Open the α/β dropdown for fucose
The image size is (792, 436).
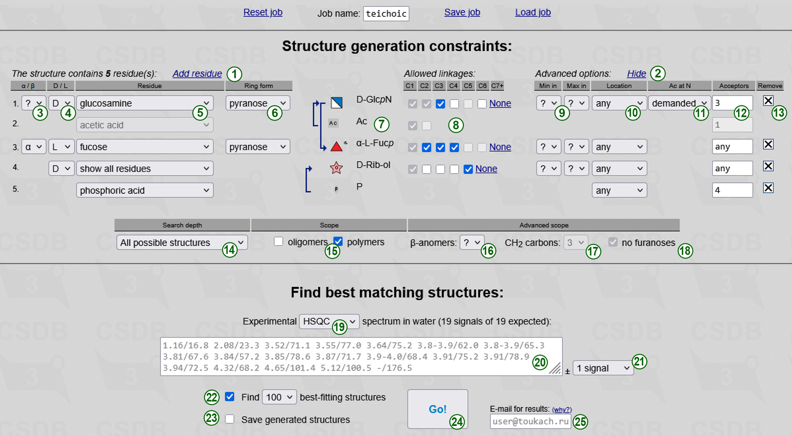[33, 147]
